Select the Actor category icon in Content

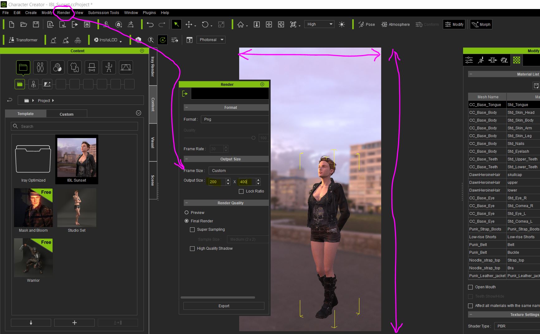(x=40, y=67)
